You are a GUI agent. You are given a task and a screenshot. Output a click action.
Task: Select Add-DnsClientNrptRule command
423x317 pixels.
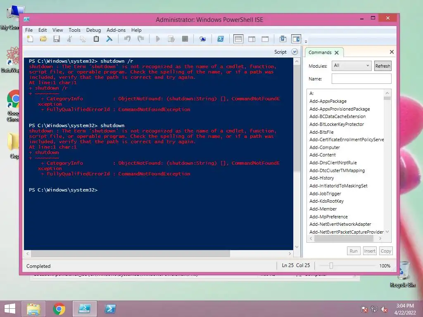click(x=333, y=163)
